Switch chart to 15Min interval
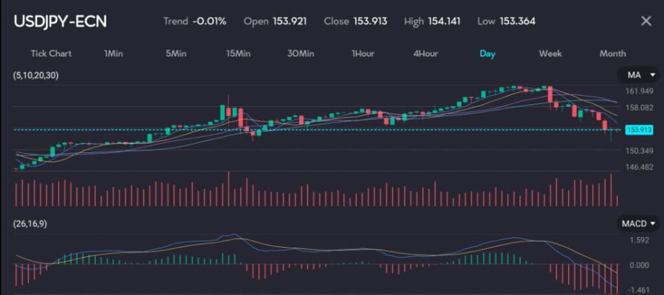The height and width of the screenshot is (295, 664). pyautogui.click(x=238, y=53)
